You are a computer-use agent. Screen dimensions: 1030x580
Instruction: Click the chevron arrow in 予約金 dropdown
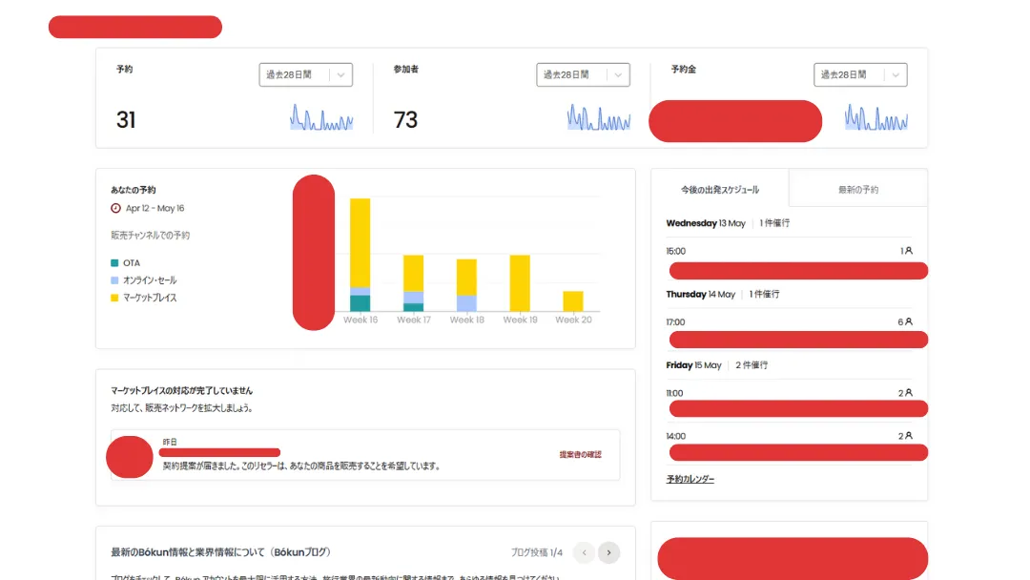[x=896, y=74]
